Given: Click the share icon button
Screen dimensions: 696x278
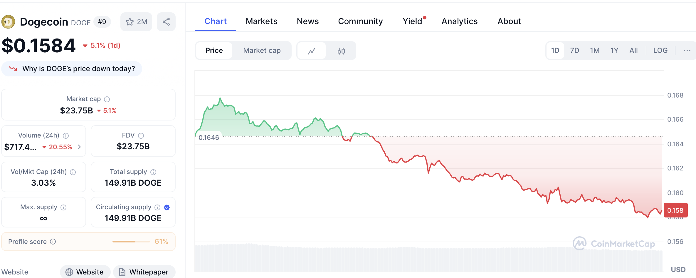Looking at the screenshot, I should pyautogui.click(x=166, y=22).
